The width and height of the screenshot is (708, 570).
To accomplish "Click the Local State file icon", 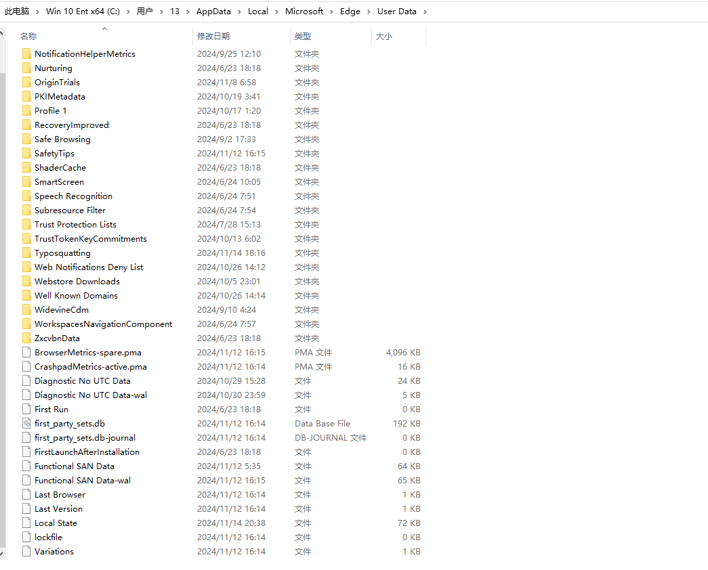I will click(26, 523).
